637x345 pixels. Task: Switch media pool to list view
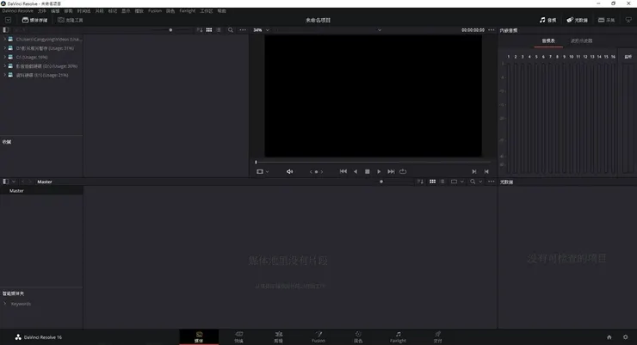point(442,182)
